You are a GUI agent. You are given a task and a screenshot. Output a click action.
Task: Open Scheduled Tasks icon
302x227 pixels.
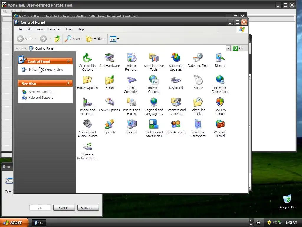(x=198, y=106)
